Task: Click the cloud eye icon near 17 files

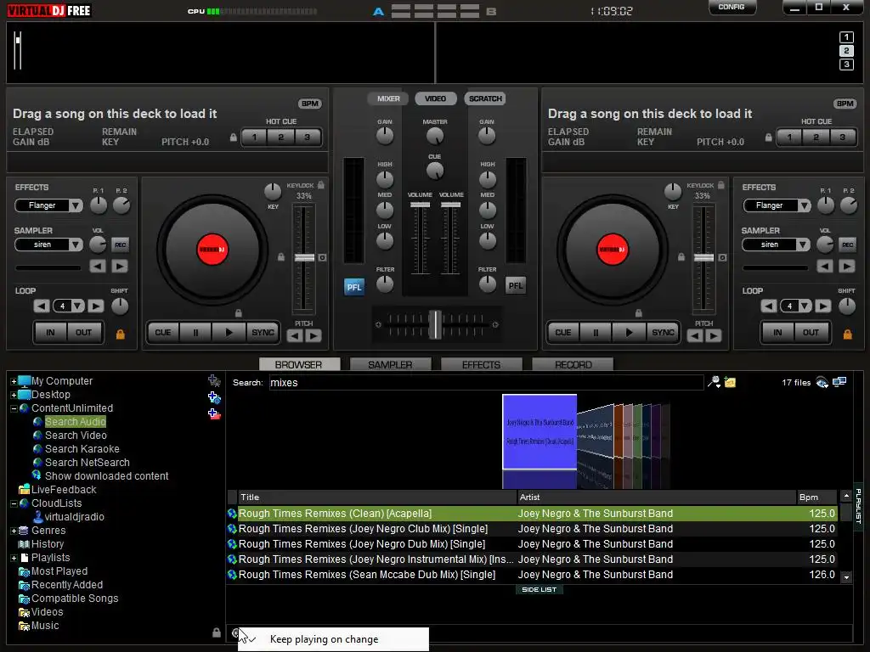Action: pos(822,382)
